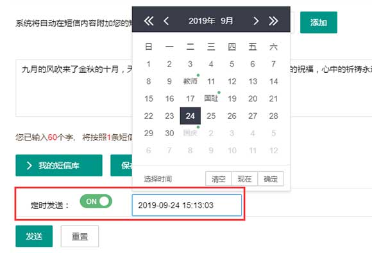The width and height of the screenshot is (372, 253).
Task: Pick date 16 in the calendar
Action: point(169,98)
